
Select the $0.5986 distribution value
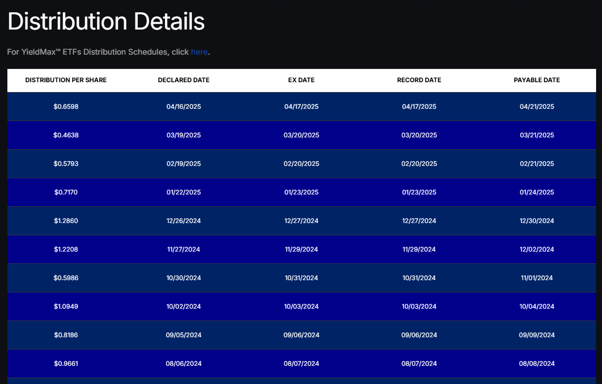(x=66, y=278)
